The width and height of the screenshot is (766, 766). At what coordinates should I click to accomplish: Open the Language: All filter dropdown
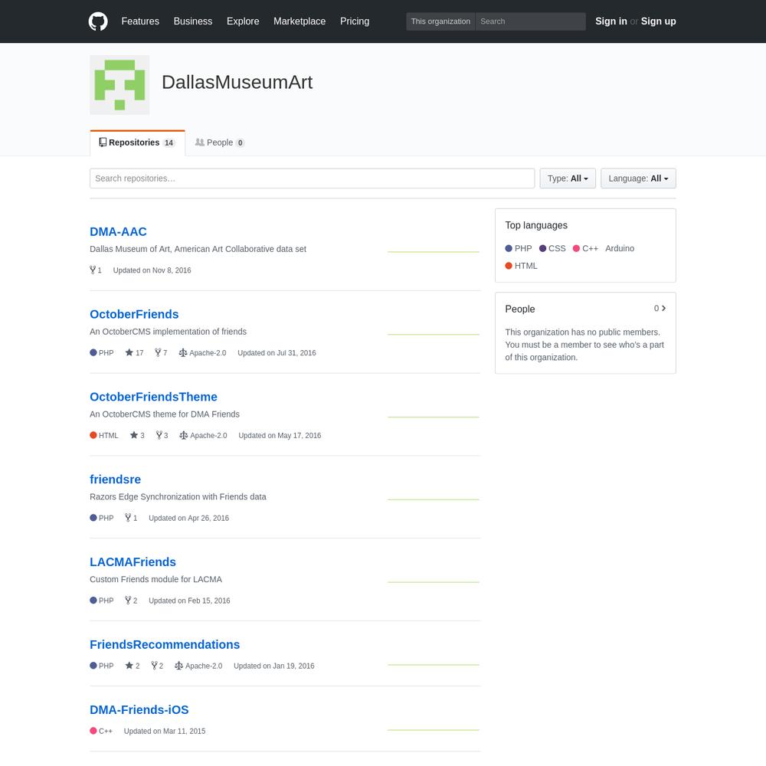click(x=638, y=178)
